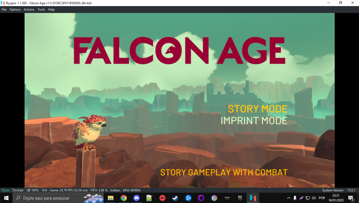Click the purple feather tray icon

301,198
